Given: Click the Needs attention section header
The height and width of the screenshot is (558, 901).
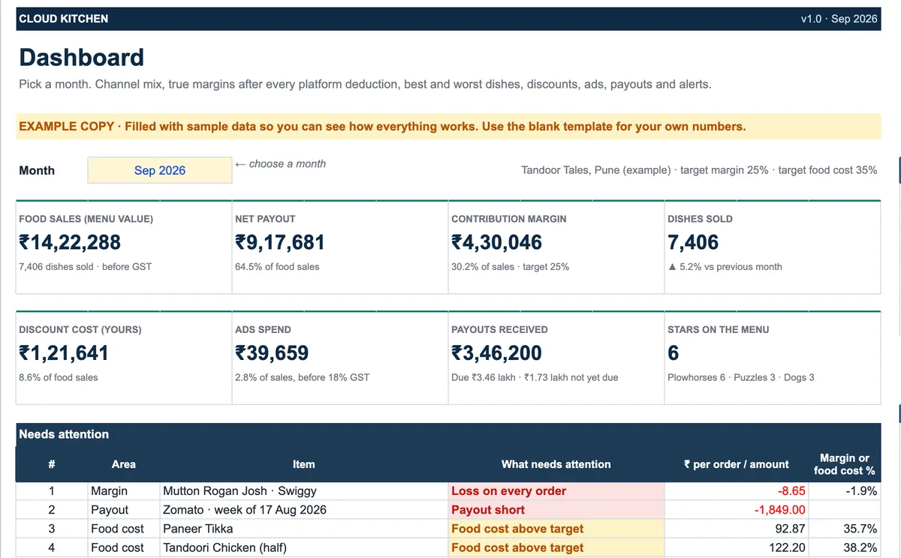Looking at the screenshot, I should 448,434.
